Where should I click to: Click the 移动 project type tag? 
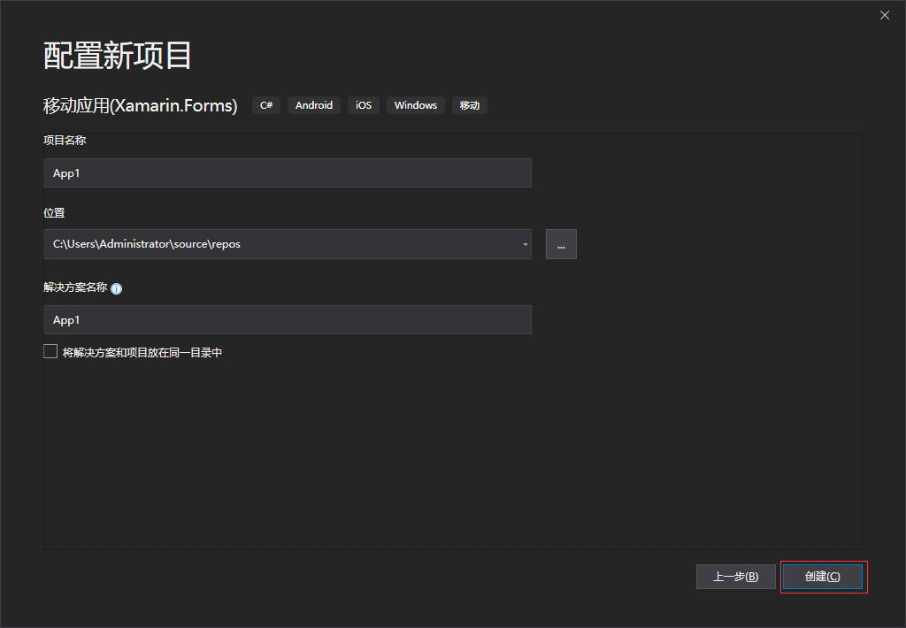click(470, 105)
